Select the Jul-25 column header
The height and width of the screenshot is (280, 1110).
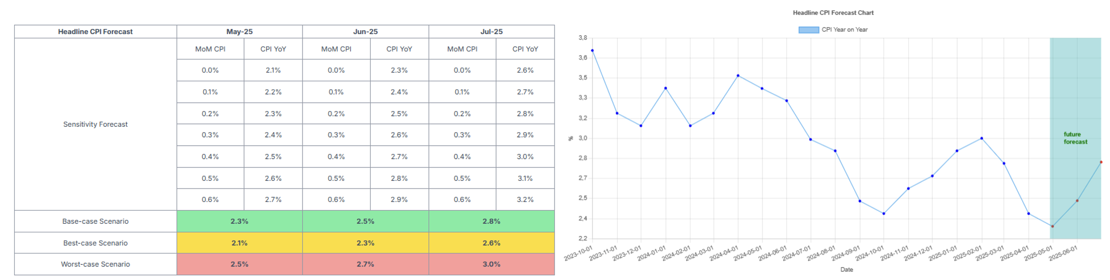(491, 31)
